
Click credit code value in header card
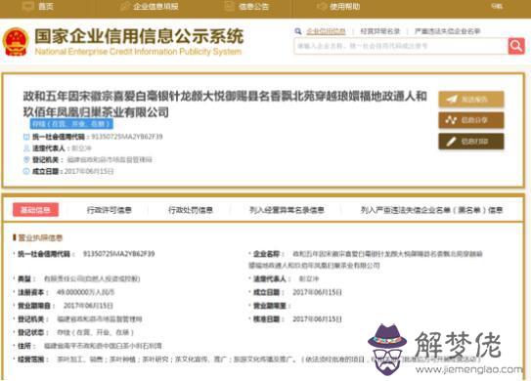pos(127,137)
